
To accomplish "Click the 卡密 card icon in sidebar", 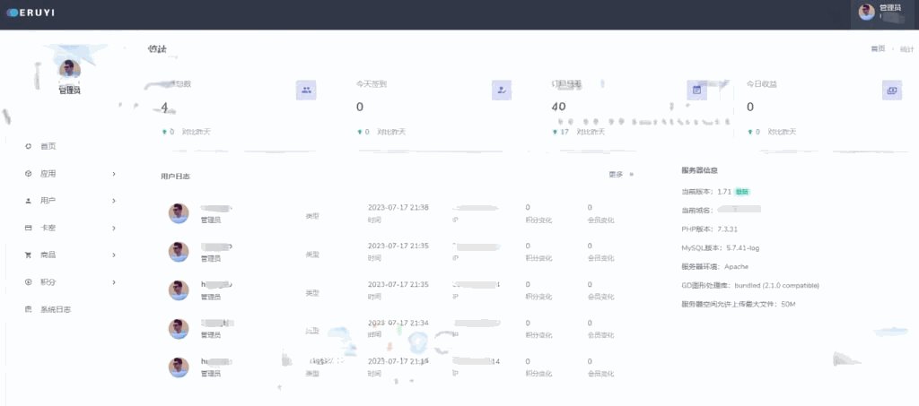I will point(28,229).
